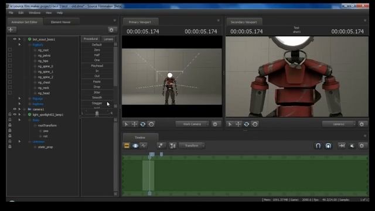
Task: Toggle lock on the rootTransform row
Action: (x=10, y=125)
